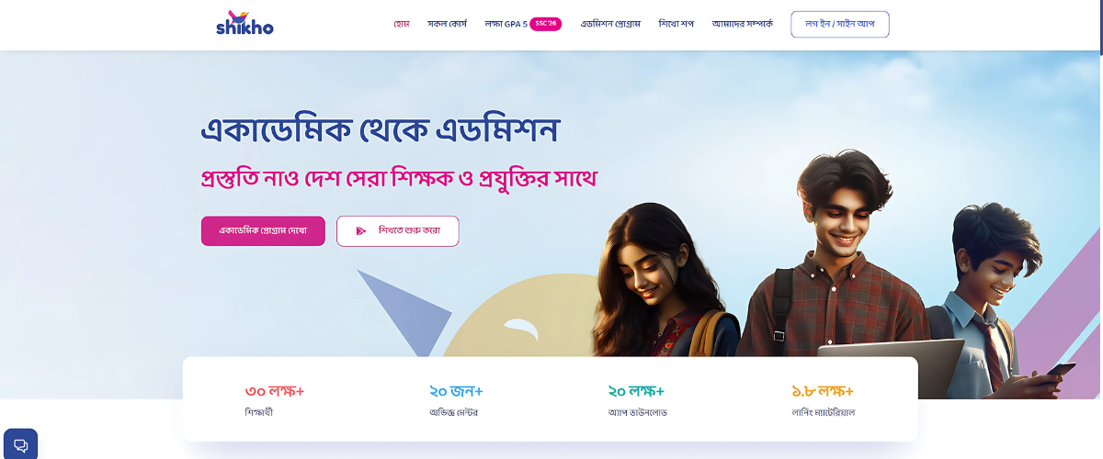Click the Shikho logo

pyautogui.click(x=244, y=23)
